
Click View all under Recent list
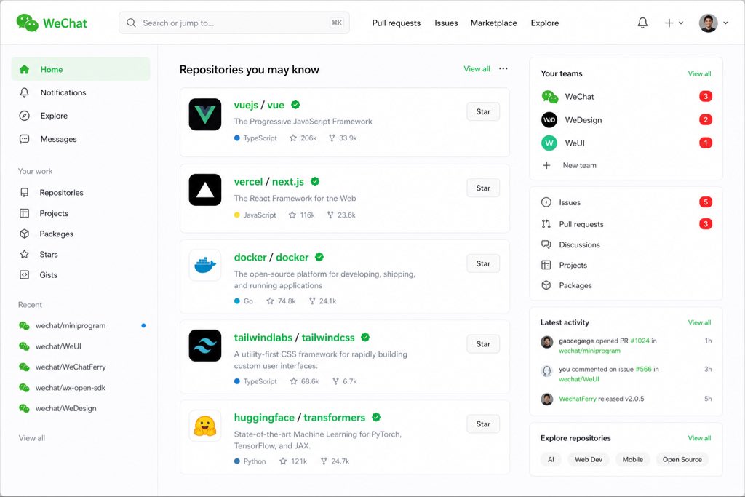(32, 438)
